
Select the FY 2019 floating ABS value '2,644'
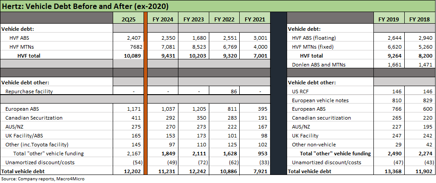(x=394, y=38)
